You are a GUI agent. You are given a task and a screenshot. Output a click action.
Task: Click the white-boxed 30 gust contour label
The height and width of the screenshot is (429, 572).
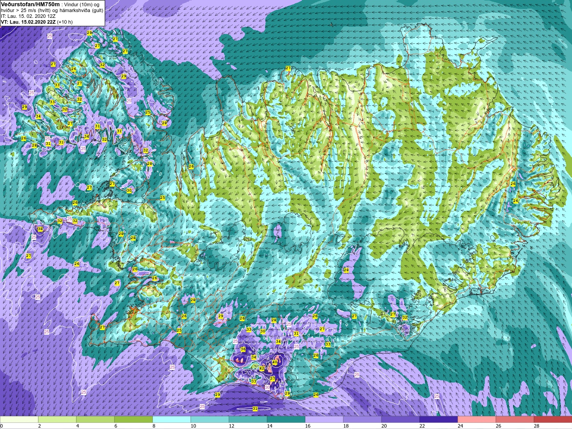267,387
